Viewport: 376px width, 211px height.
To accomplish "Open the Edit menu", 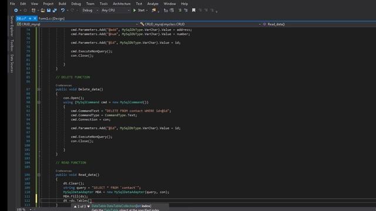I will click(x=23, y=4).
